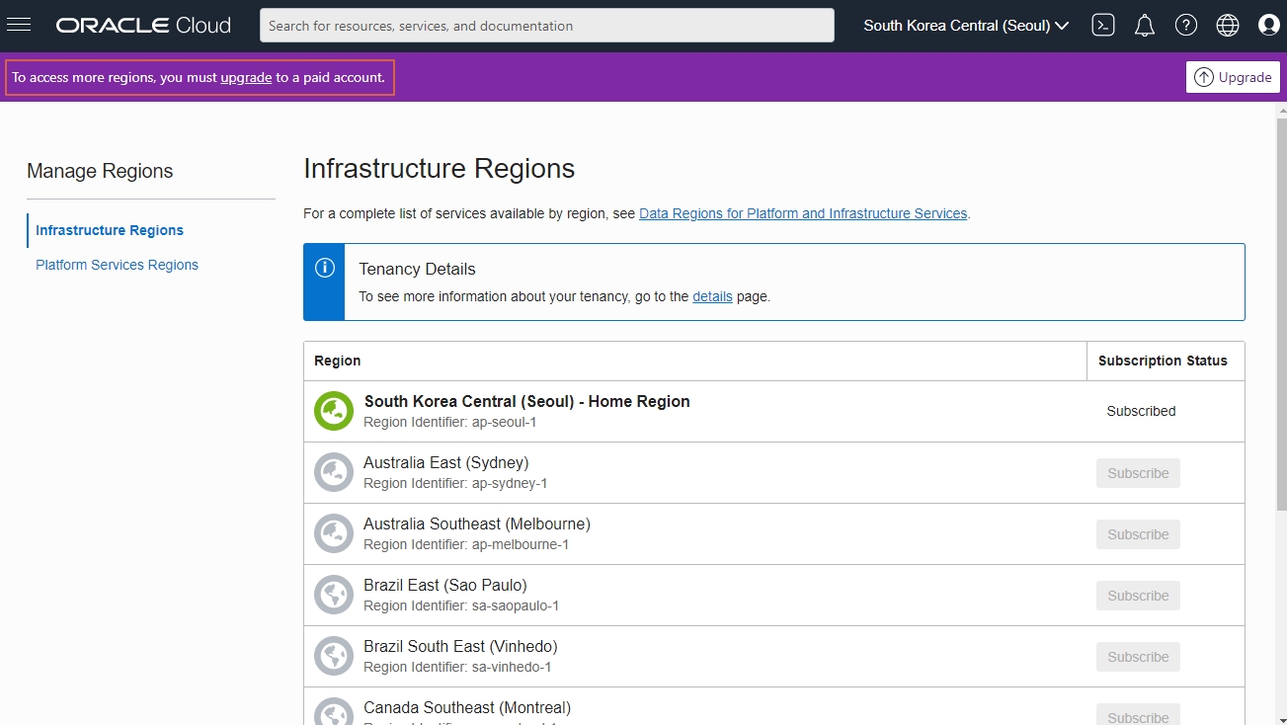Image resolution: width=1287 pixels, height=725 pixels.
Task: Click the Oracle Cloud logo
Action: point(143,26)
